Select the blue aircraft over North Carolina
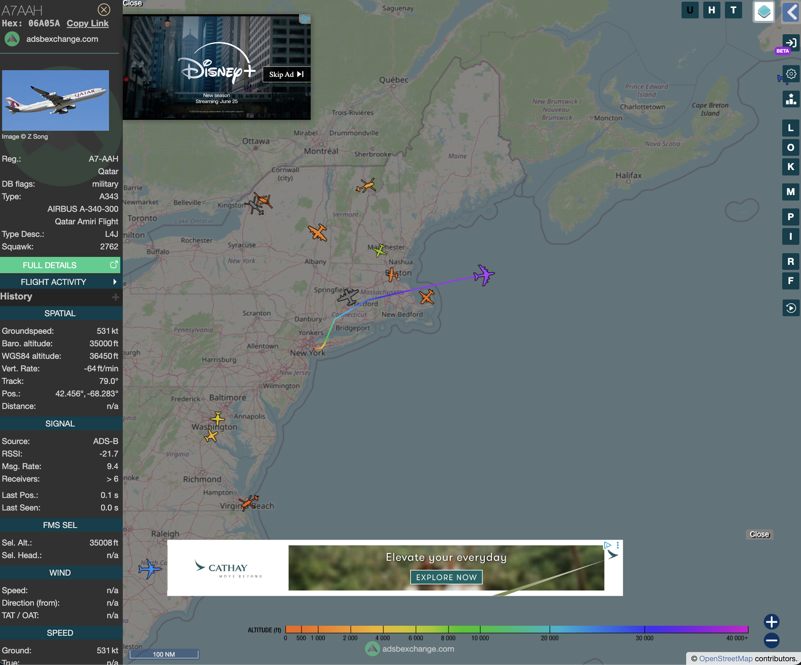801x665 pixels. click(150, 569)
